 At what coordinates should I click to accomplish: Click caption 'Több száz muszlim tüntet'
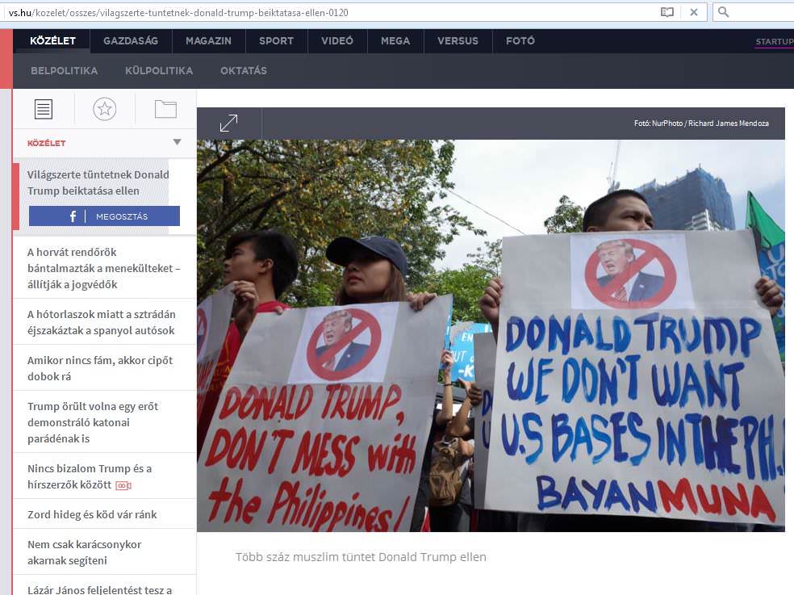[x=361, y=557]
